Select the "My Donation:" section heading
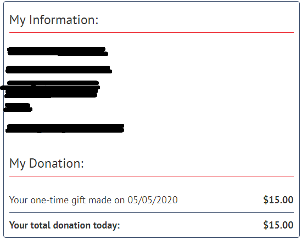Screen dimensions: 302x240 coord(47,163)
